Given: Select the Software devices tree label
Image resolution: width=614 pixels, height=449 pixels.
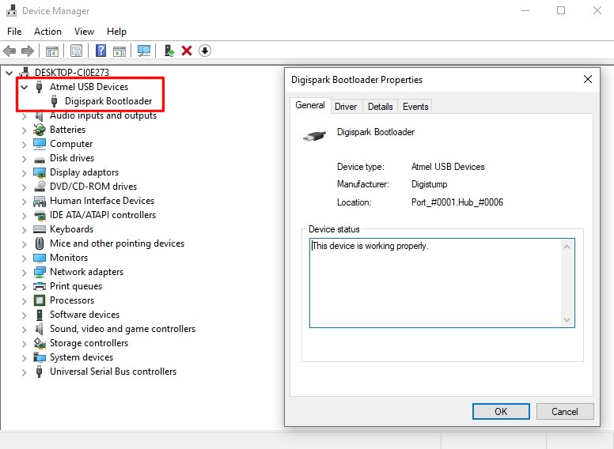Looking at the screenshot, I should tap(85, 315).
